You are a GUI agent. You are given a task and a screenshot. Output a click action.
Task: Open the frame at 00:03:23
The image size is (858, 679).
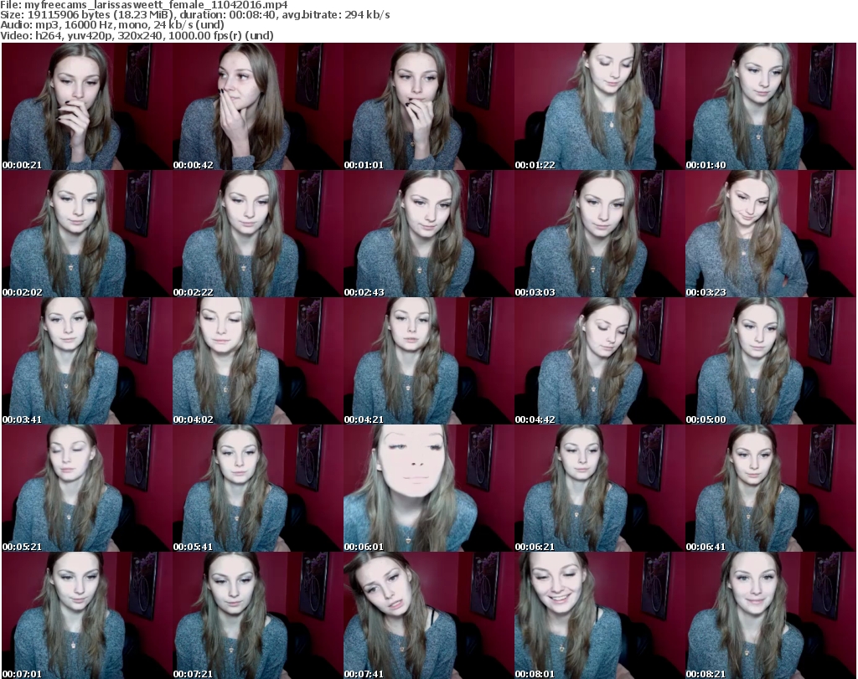(770, 234)
